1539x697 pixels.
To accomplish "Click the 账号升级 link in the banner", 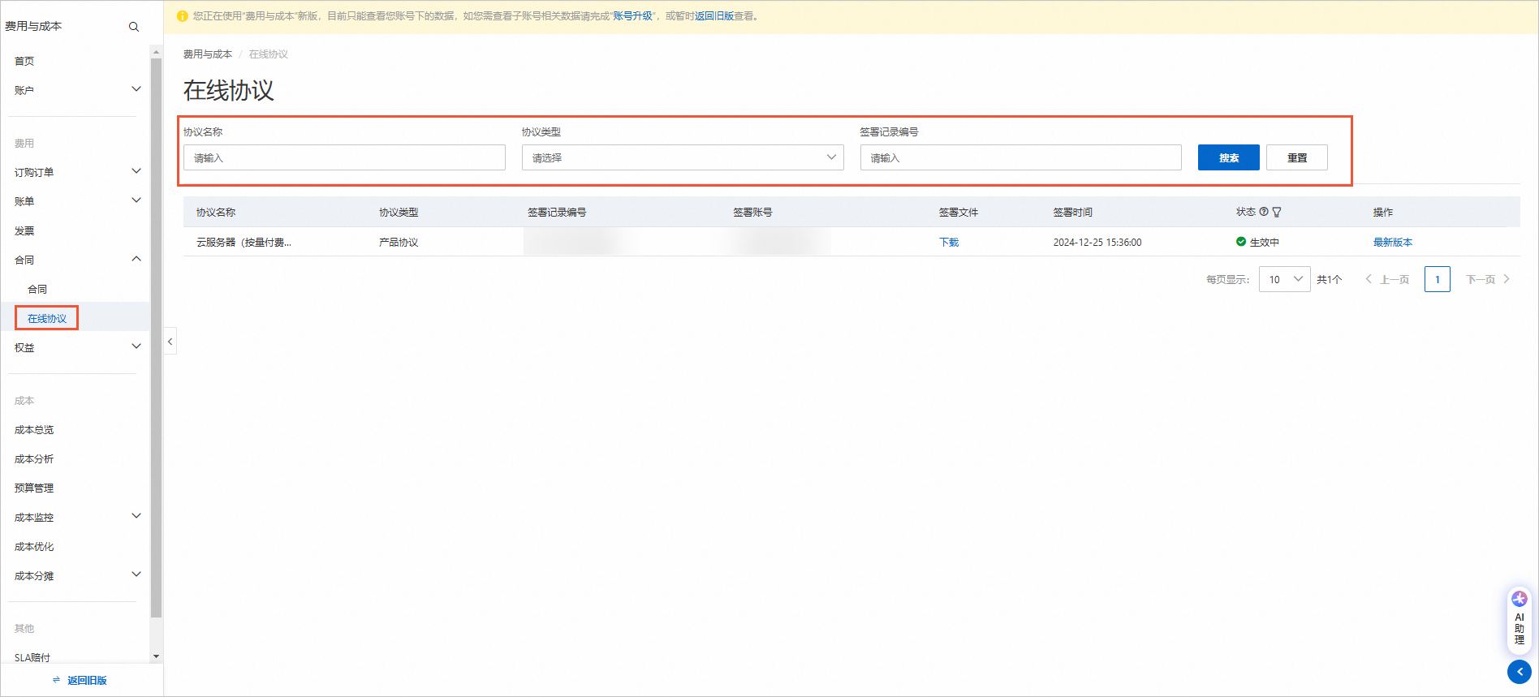I will pos(632,16).
